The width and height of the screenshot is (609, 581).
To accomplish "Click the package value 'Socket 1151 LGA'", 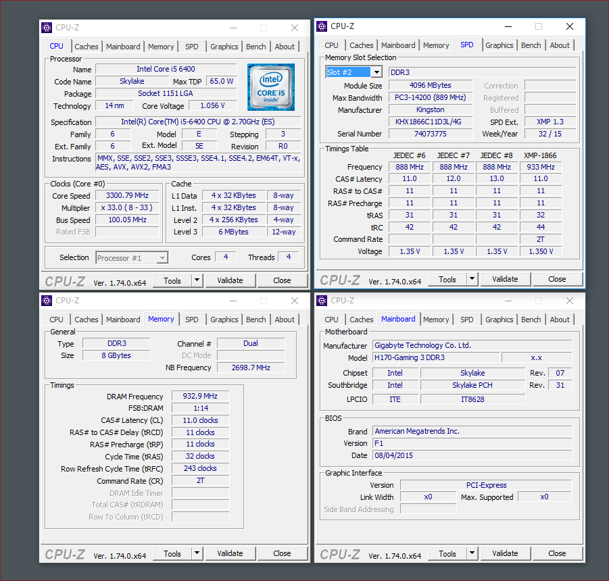I will click(x=166, y=93).
